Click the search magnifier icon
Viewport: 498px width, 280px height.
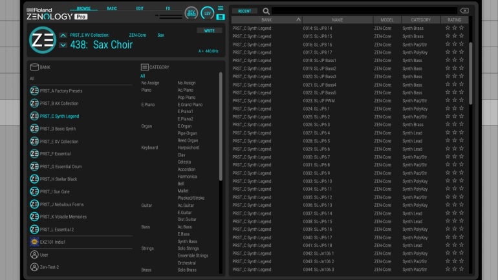tap(266, 11)
